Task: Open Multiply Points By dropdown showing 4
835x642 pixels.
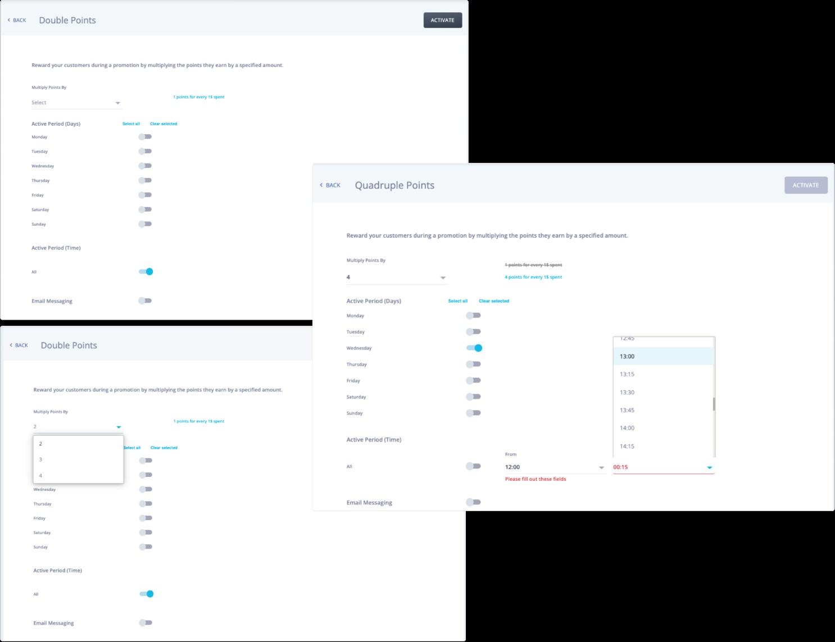Action: coord(397,277)
